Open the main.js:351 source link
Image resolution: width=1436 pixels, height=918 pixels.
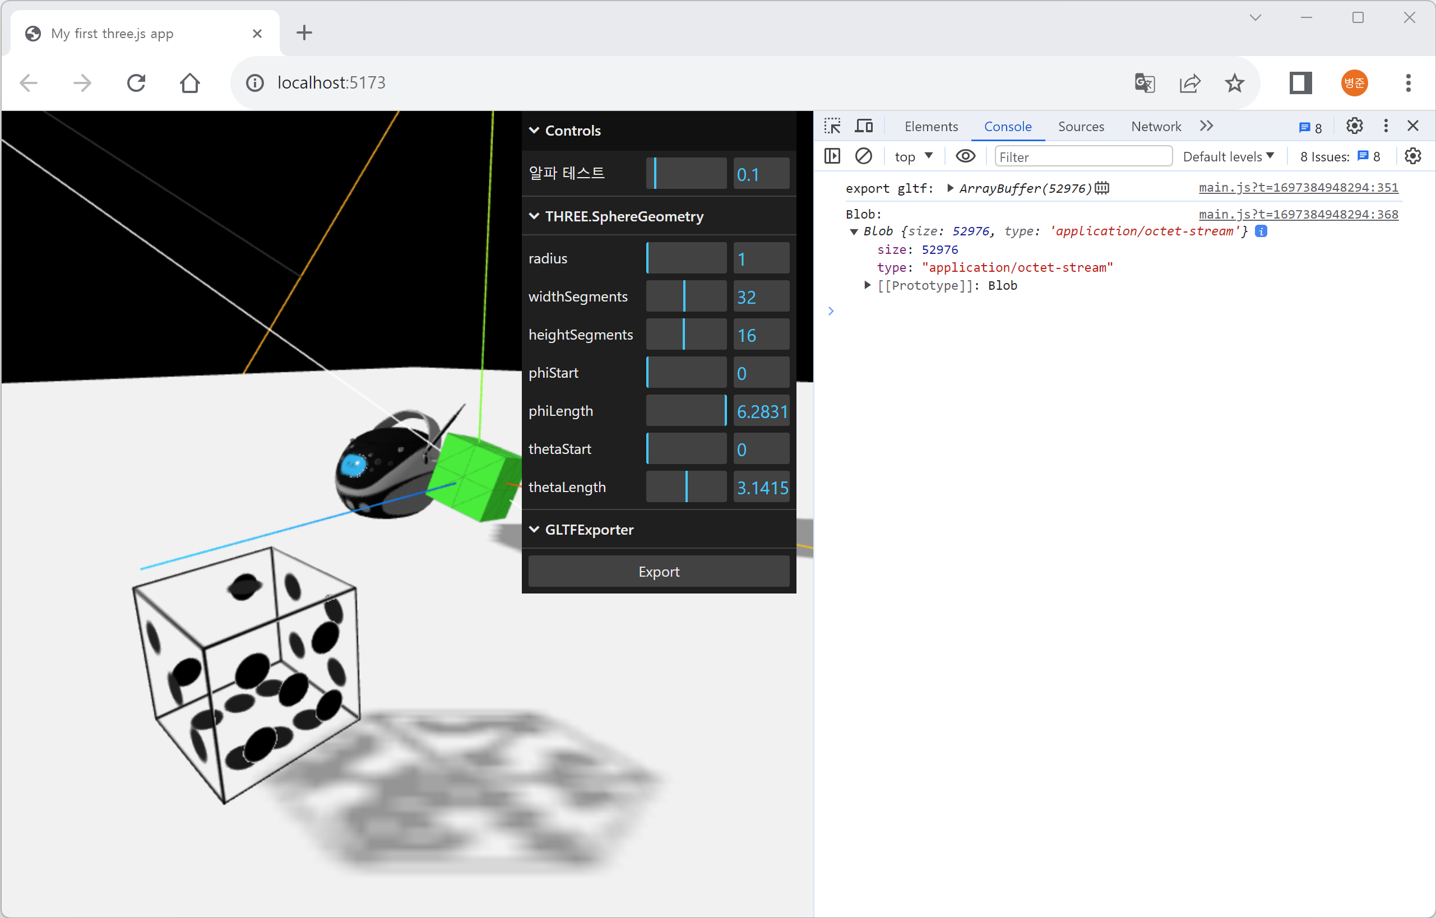coord(1298,188)
